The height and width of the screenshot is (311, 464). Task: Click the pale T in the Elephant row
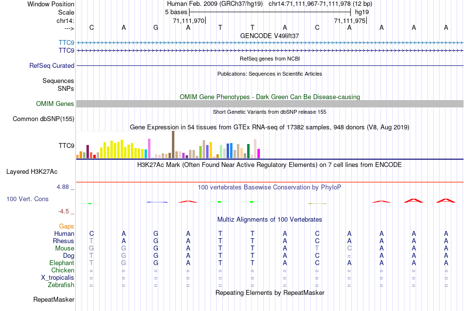tap(91, 263)
